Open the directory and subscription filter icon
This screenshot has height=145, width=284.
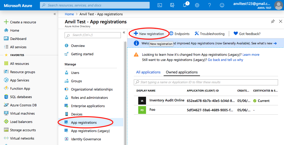tap(172, 5)
